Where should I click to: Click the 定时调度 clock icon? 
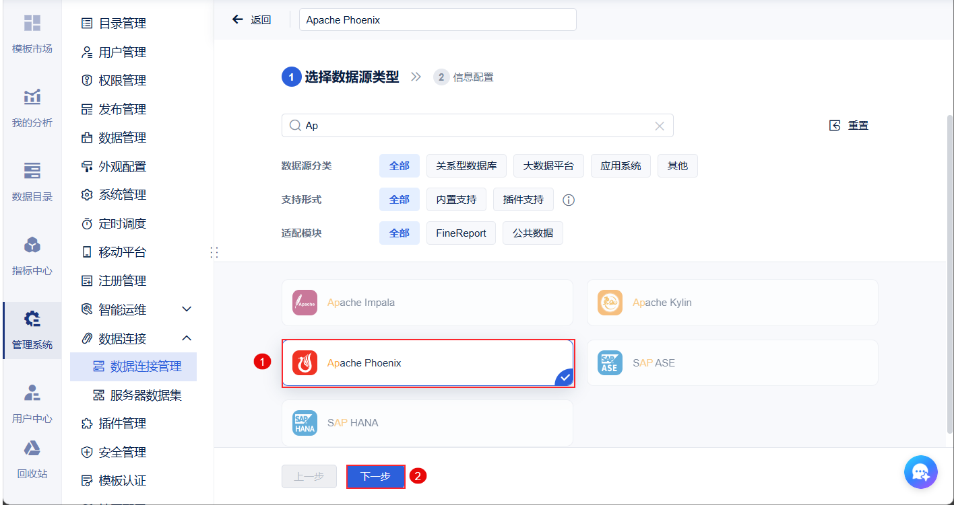click(x=87, y=223)
